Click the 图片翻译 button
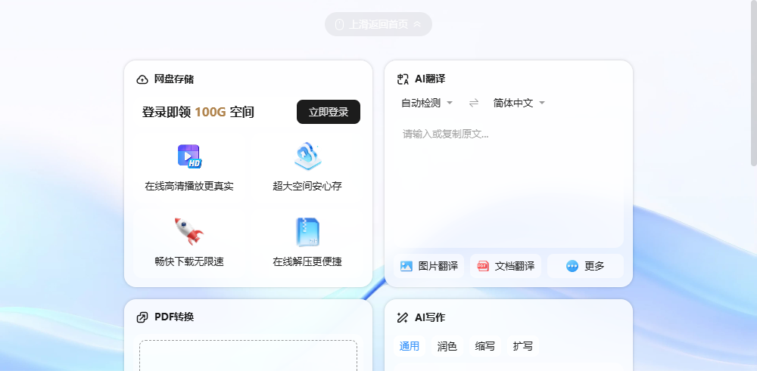Viewport: 757px width, 371px height. tap(428, 266)
